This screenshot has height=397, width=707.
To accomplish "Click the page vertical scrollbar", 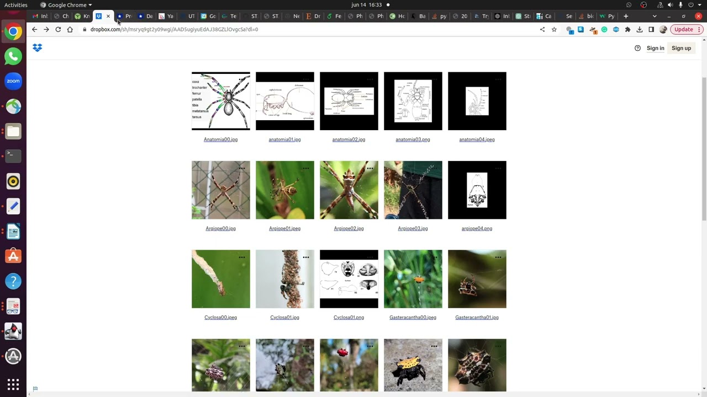I will (704, 149).
